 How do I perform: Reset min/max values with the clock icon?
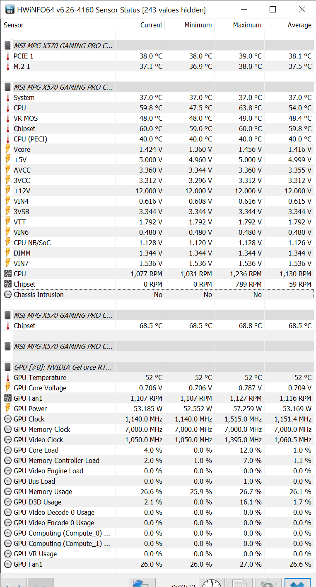212,582
